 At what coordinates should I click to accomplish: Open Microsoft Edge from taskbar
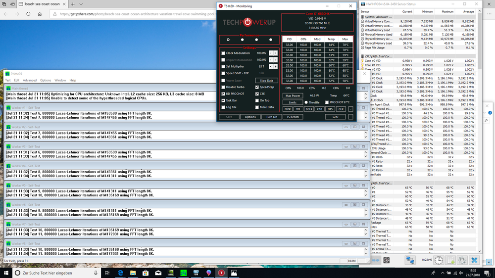[x=120, y=273]
